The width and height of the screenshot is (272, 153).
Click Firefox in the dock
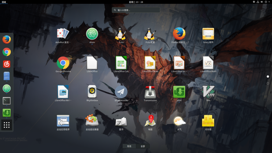(7, 39)
